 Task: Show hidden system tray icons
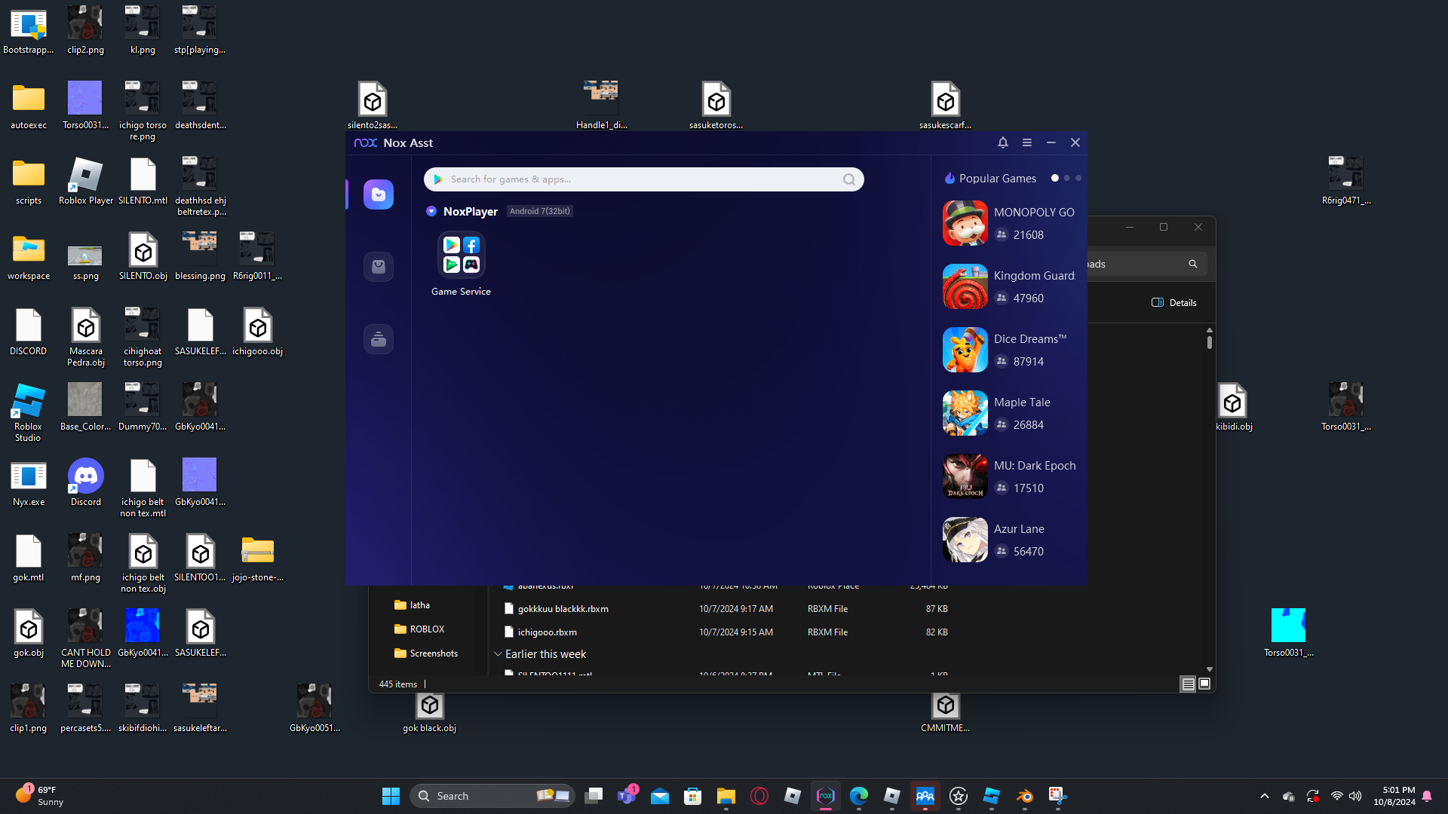[1265, 796]
